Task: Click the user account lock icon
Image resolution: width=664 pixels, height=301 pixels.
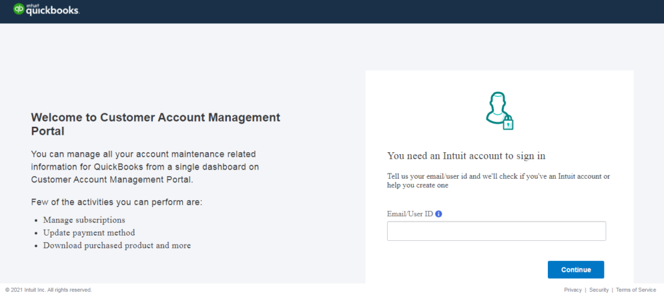Action: coord(499,111)
